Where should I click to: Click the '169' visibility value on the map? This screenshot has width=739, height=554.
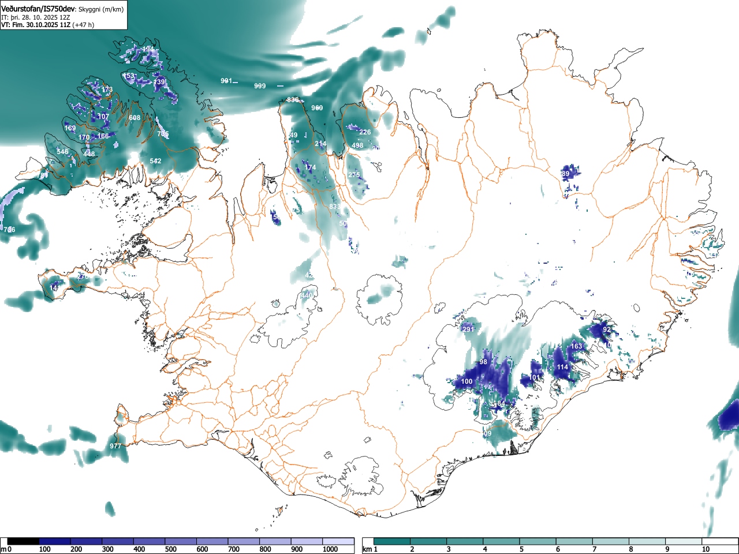[x=70, y=128]
